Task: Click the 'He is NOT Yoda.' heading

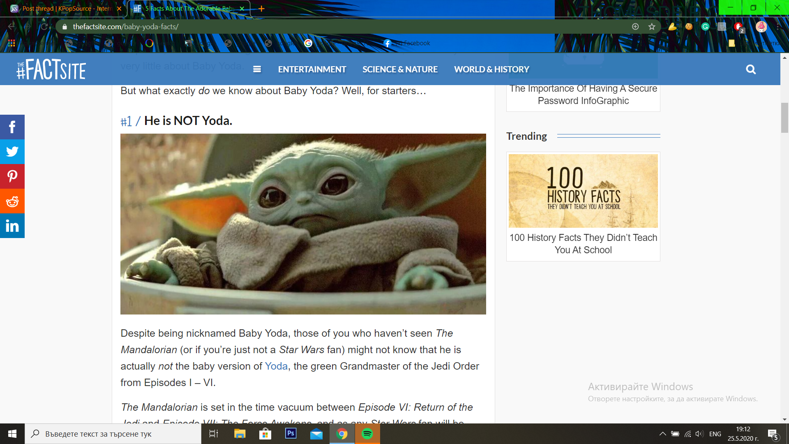Action: point(188,121)
